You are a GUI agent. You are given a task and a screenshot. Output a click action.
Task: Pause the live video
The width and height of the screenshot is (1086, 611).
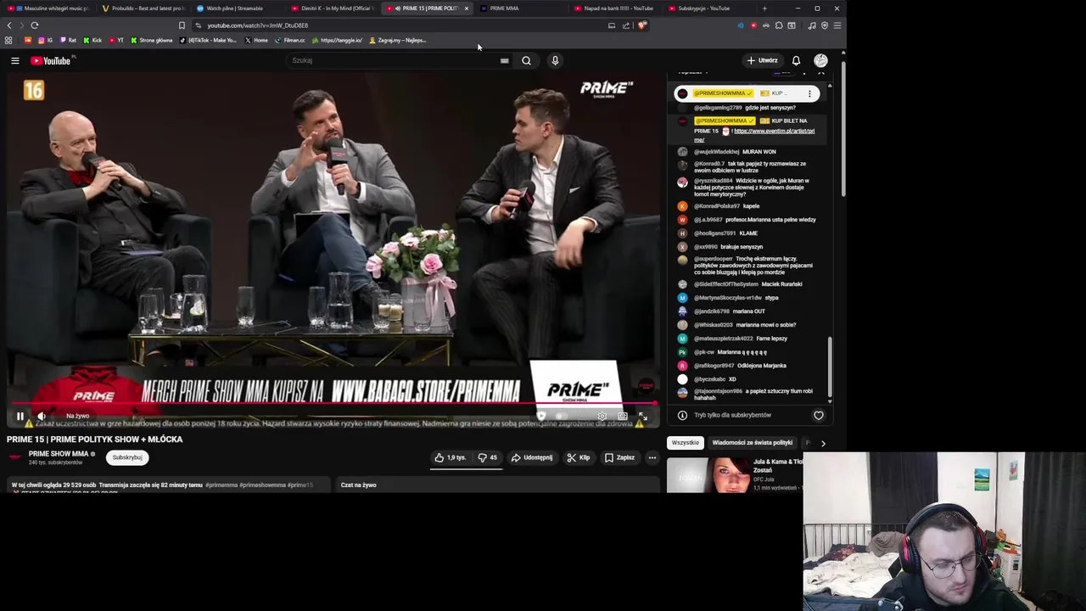tap(20, 416)
